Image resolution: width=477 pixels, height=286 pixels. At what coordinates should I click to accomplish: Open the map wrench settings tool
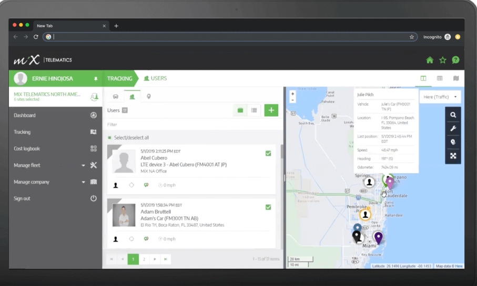[453, 129]
